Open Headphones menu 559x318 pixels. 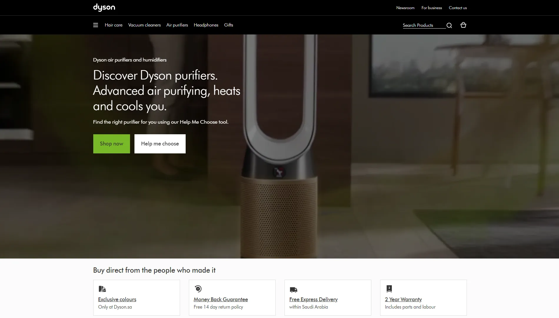click(x=206, y=25)
